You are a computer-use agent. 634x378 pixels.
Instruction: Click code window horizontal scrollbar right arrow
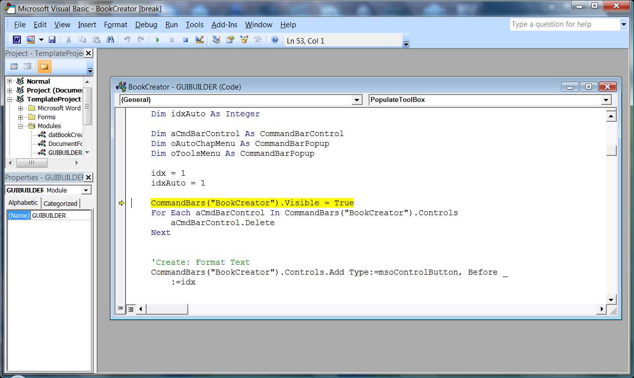pyautogui.click(x=602, y=309)
